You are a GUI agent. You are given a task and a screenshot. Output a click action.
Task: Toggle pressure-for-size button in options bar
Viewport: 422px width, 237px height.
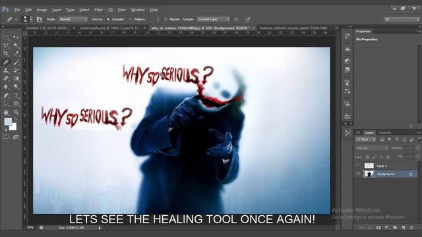(248, 19)
